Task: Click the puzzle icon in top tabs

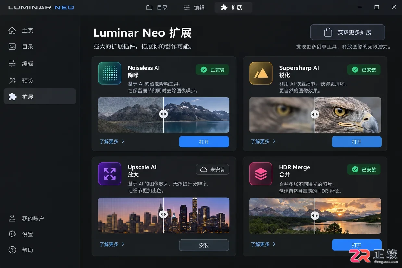Action: point(224,7)
